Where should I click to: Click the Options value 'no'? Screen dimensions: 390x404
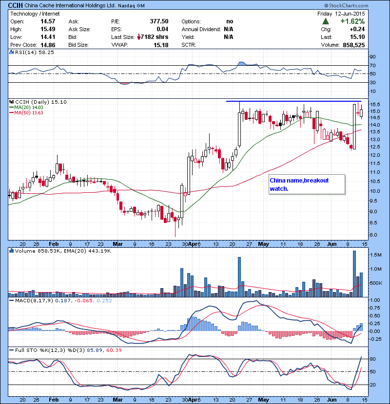tap(230, 21)
